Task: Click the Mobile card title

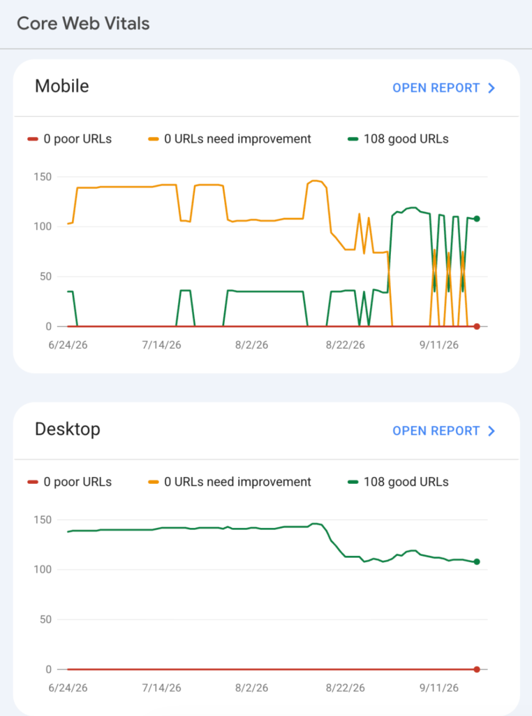Action: click(x=62, y=86)
